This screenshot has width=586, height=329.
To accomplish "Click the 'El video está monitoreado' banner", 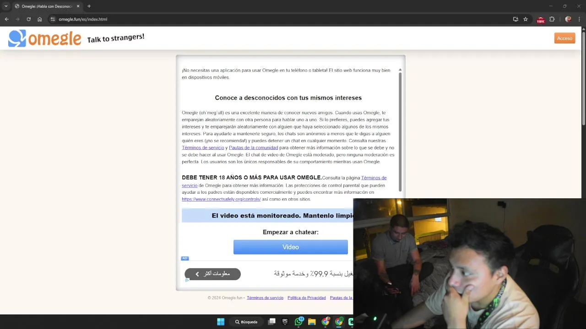I will pyautogui.click(x=268, y=215).
